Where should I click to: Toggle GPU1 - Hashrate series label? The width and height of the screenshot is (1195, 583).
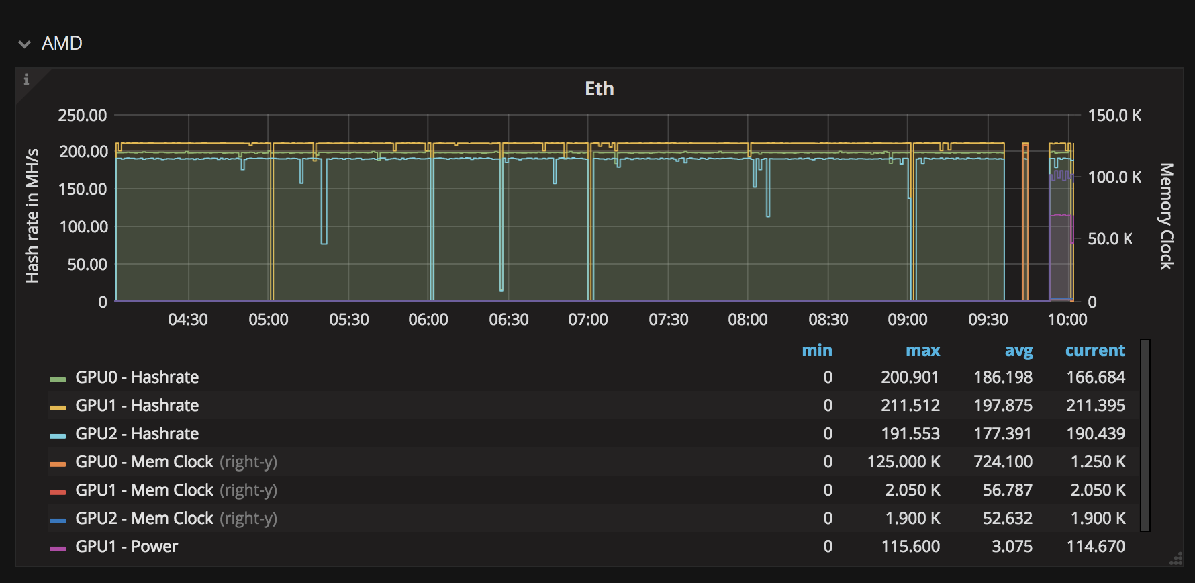point(137,406)
